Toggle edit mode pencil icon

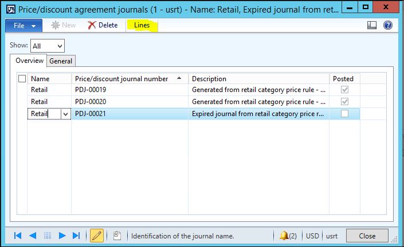point(97,236)
